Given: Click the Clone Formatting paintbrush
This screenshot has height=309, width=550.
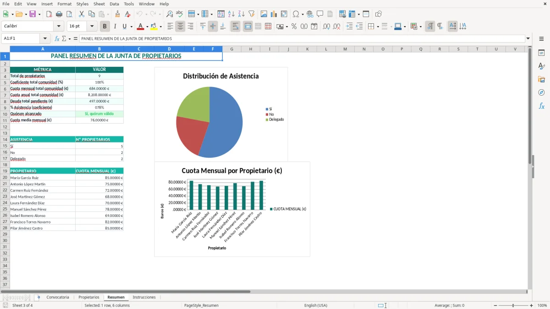Looking at the screenshot, I should point(118,14).
